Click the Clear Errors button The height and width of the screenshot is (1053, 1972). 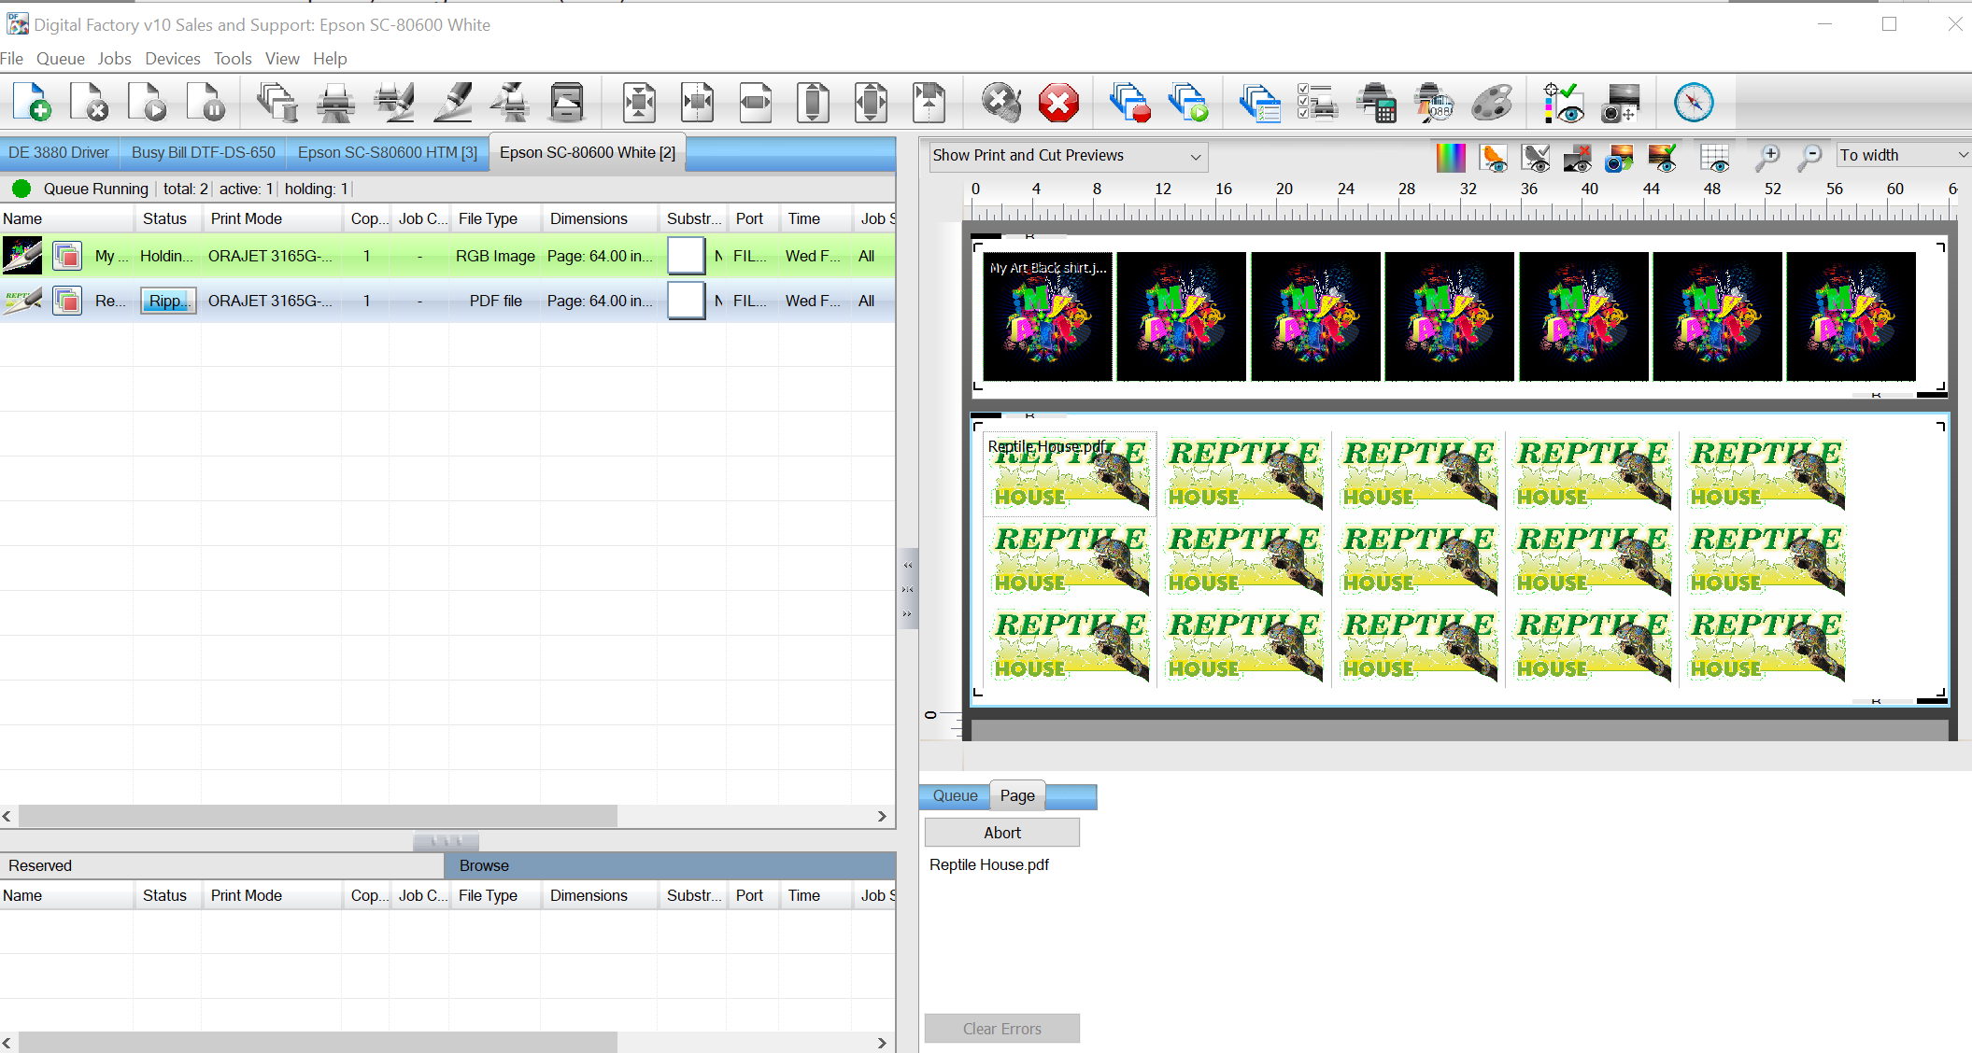[x=1002, y=1029]
